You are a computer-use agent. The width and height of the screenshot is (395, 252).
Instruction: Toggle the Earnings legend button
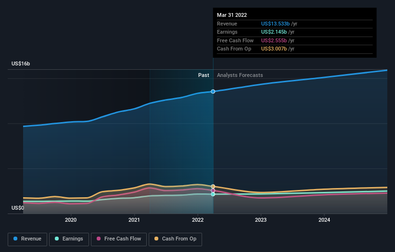point(69,239)
